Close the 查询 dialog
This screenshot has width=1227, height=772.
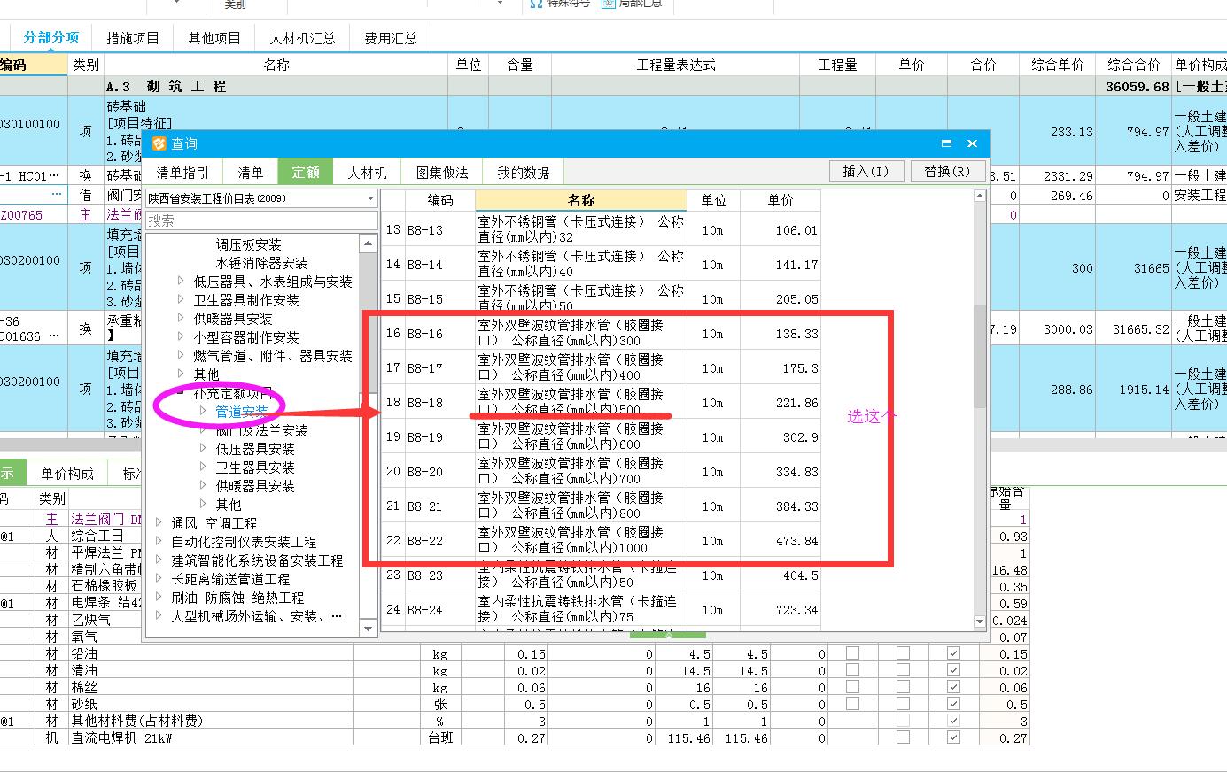point(972,143)
